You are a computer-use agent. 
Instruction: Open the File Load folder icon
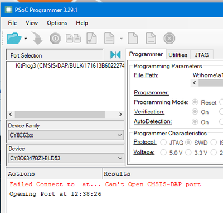(14, 39)
